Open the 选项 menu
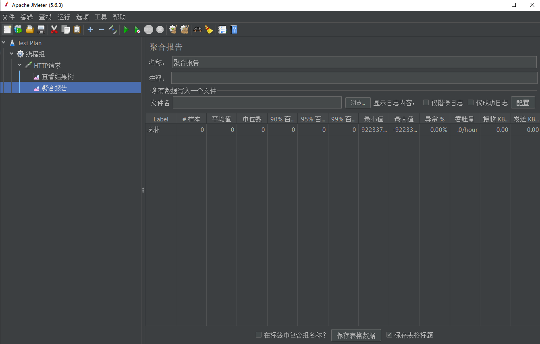This screenshot has height=344, width=540. (82, 17)
